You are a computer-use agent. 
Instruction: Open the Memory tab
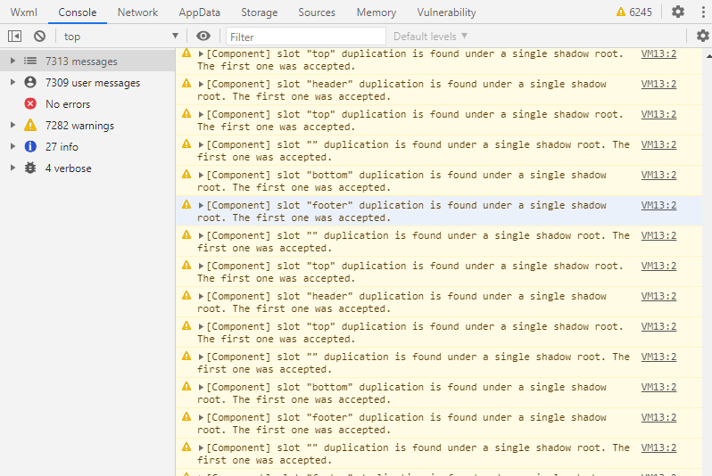[x=376, y=12]
